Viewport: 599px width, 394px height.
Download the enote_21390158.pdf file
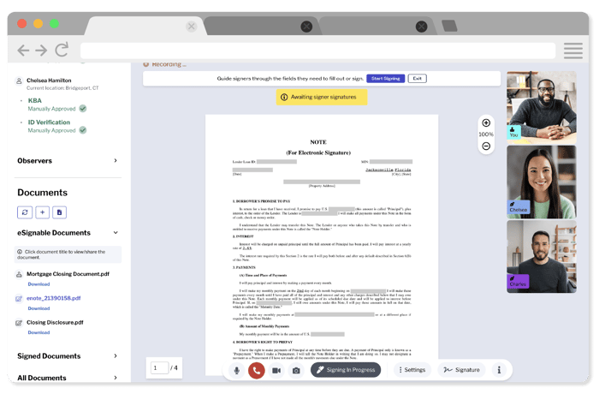click(x=39, y=308)
